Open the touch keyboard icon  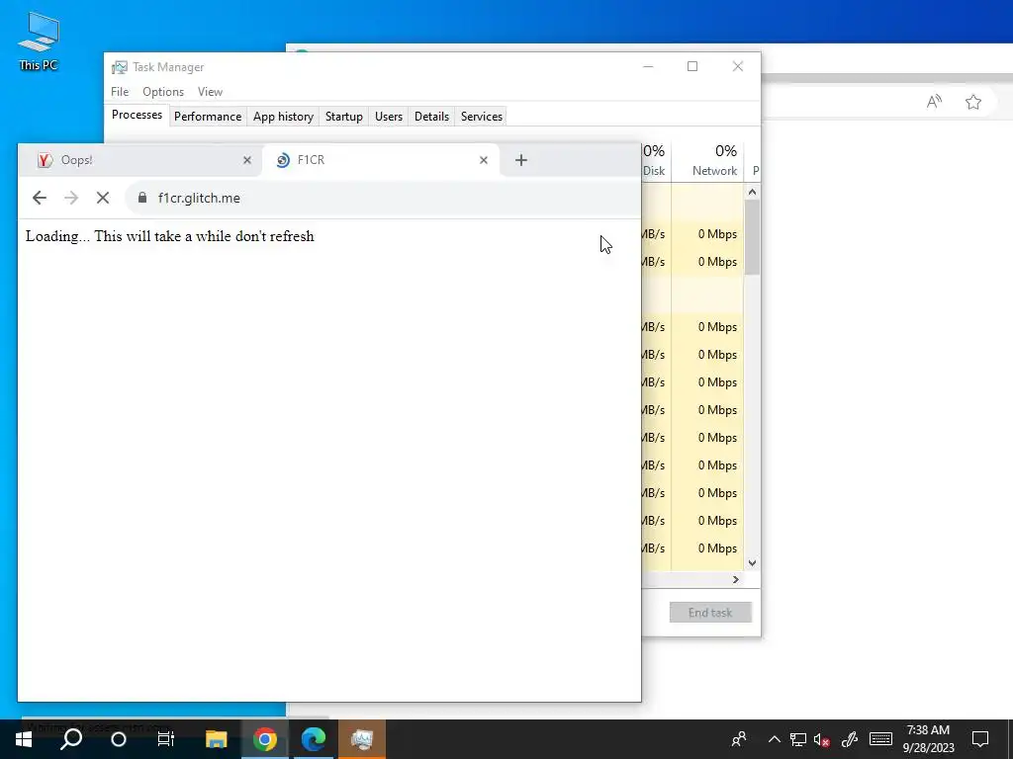pyautogui.click(x=880, y=739)
